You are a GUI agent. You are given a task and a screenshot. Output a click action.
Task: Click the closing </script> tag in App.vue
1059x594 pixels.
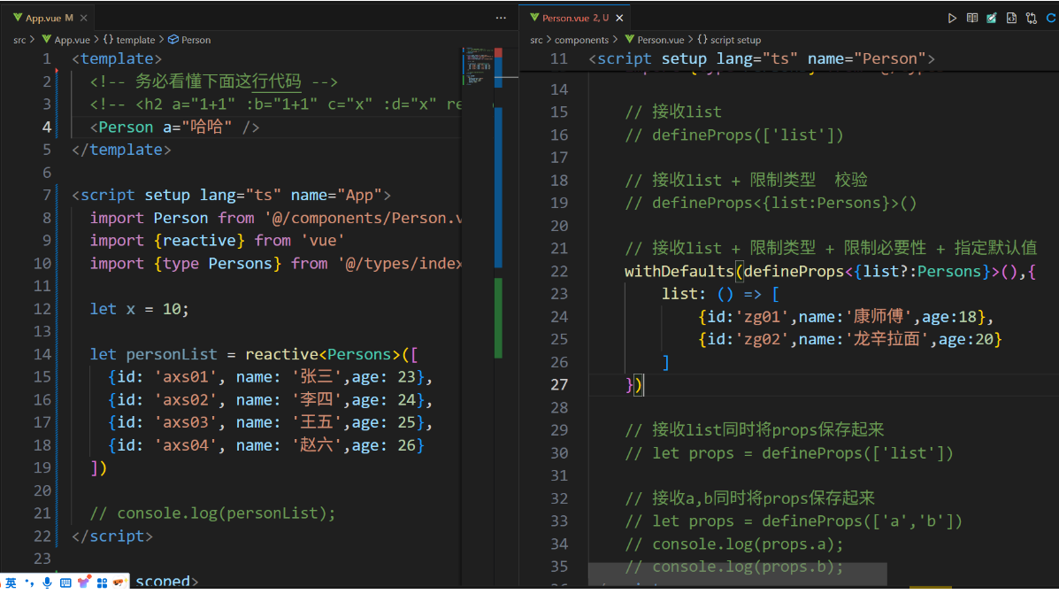[x=112, y=536]
